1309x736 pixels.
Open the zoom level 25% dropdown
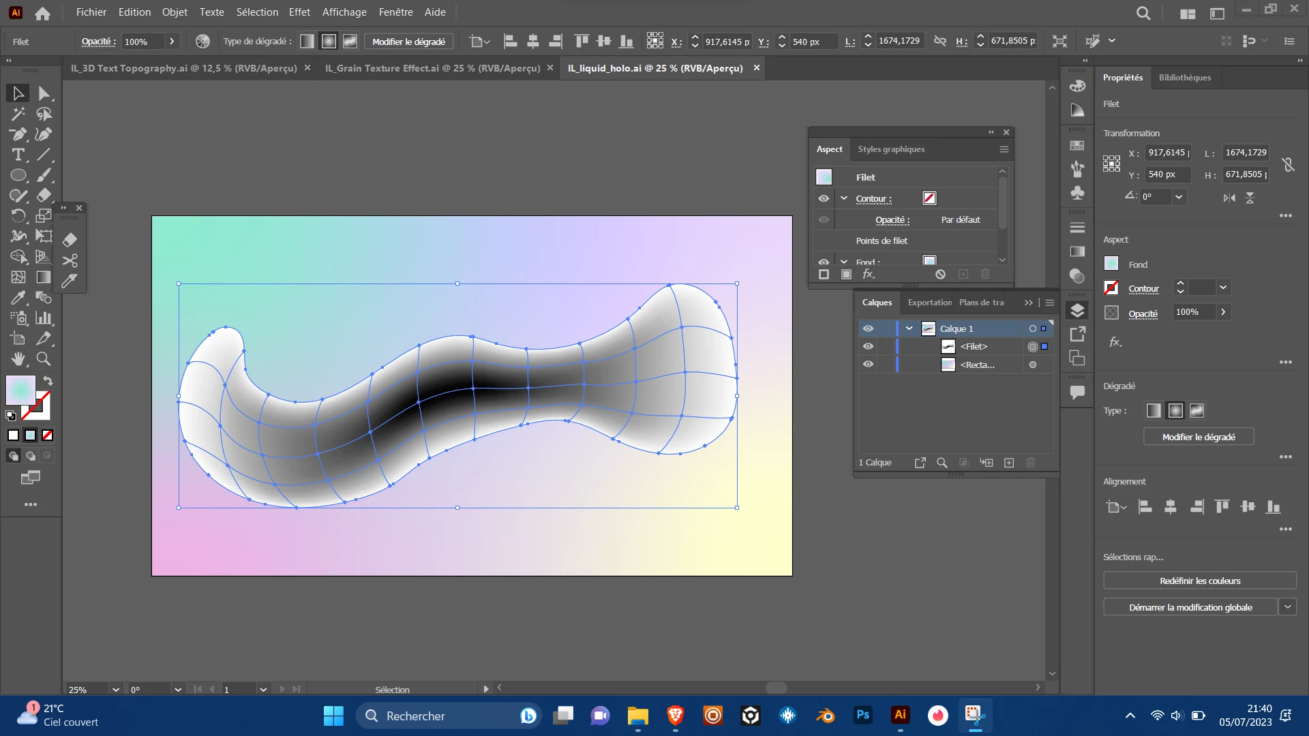(116, 690)
